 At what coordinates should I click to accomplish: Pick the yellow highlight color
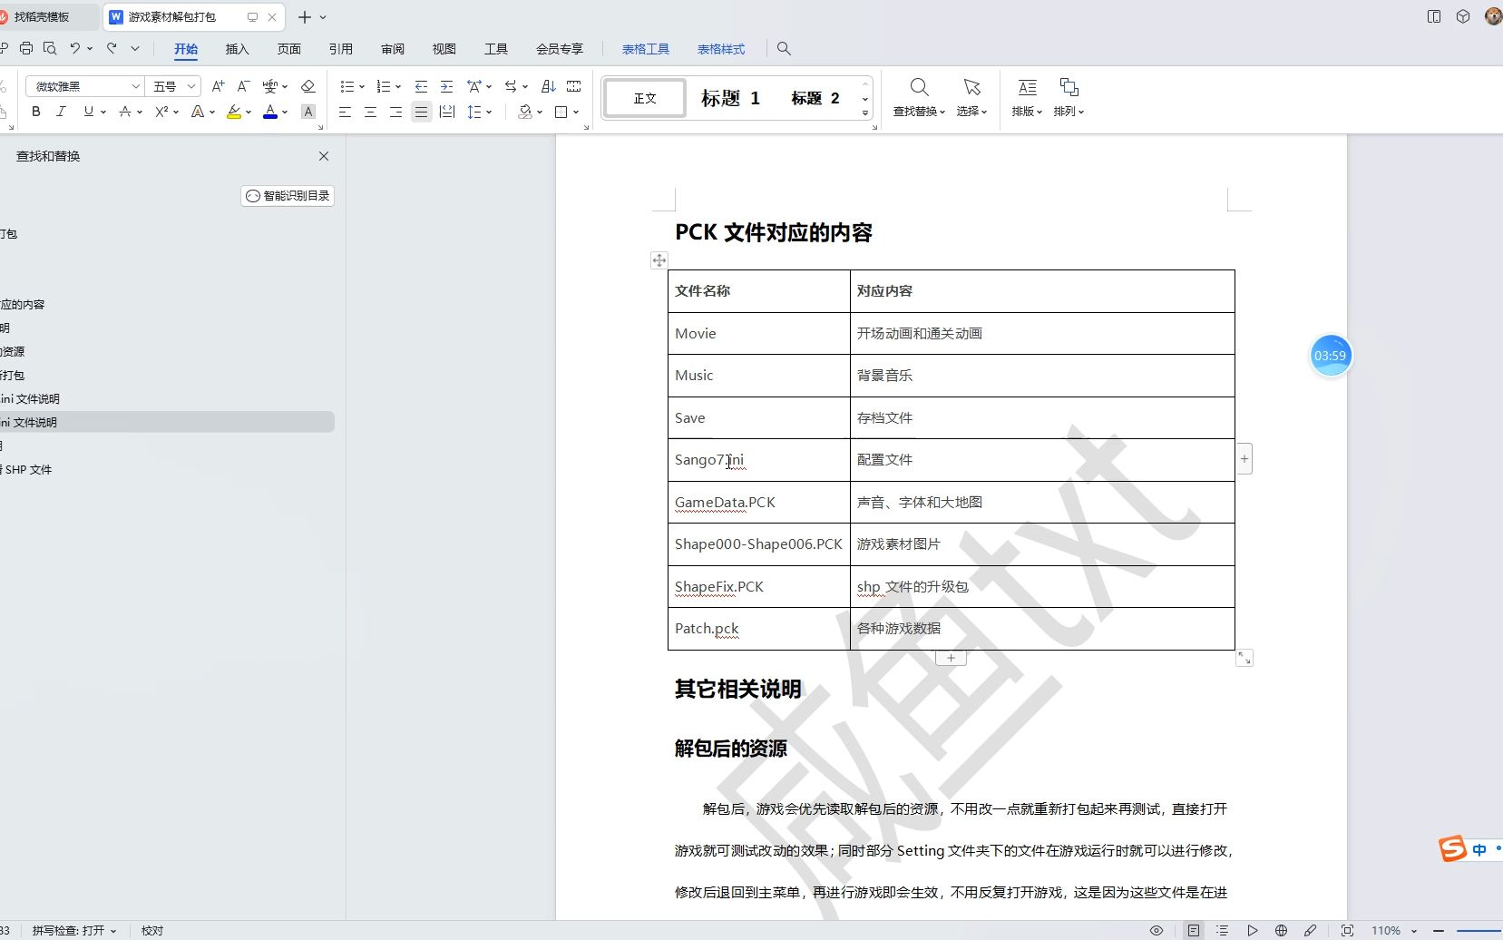click(x=234, y=112)
